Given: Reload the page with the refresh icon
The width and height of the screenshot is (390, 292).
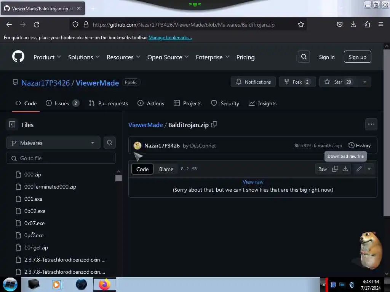Looking at the screenshot, I should click(x=37, y=25).
